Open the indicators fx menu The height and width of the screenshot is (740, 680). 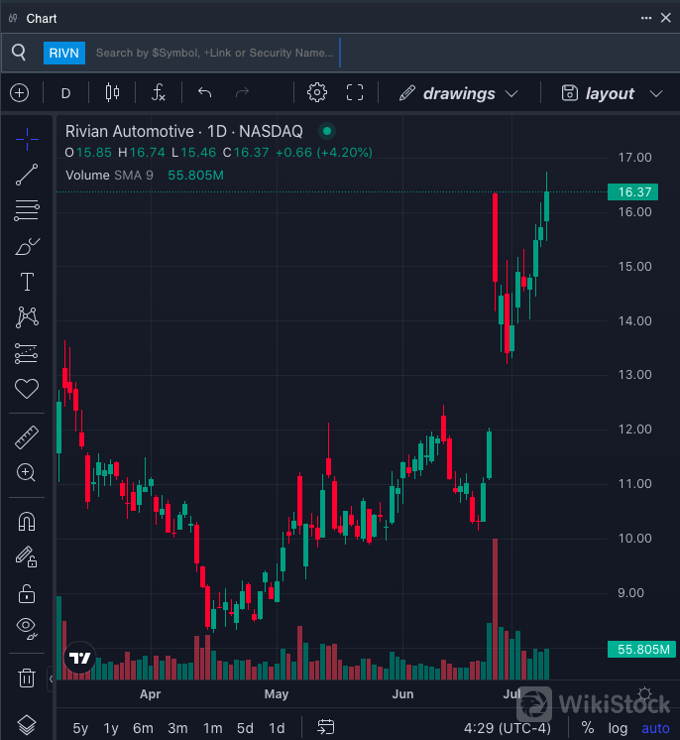(x=159, y=93)
